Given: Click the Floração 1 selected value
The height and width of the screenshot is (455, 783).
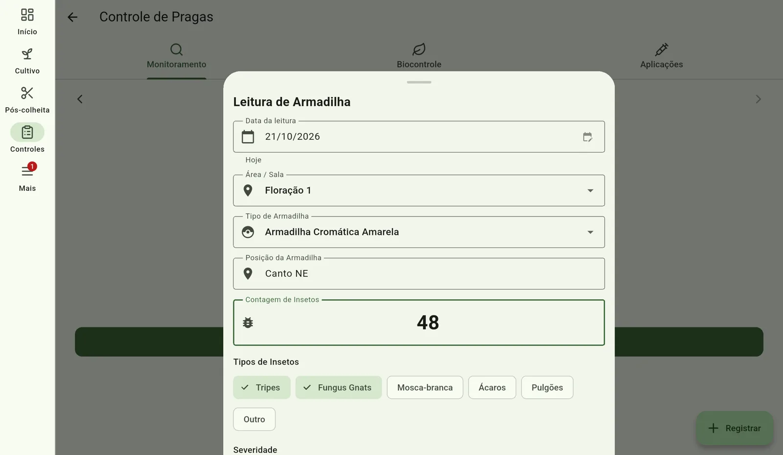Looking at the screenshot, I should point(288,190).
